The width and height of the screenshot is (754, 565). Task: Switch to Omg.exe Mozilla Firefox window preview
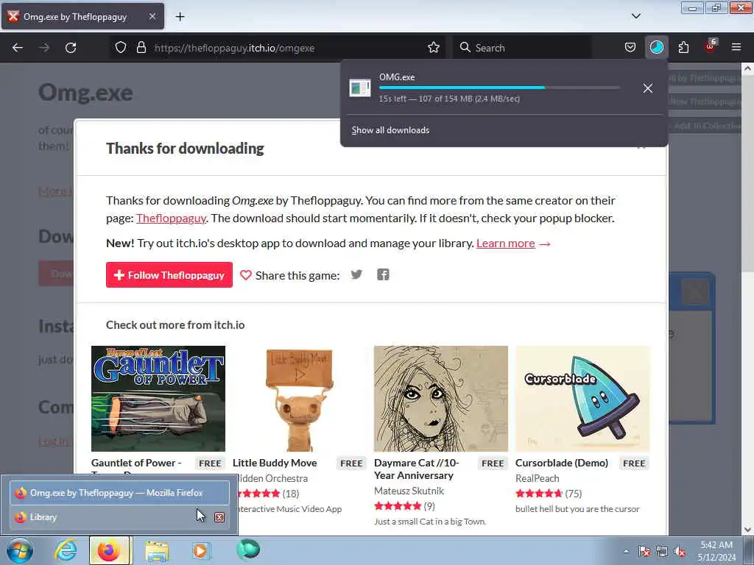[119, 492]
